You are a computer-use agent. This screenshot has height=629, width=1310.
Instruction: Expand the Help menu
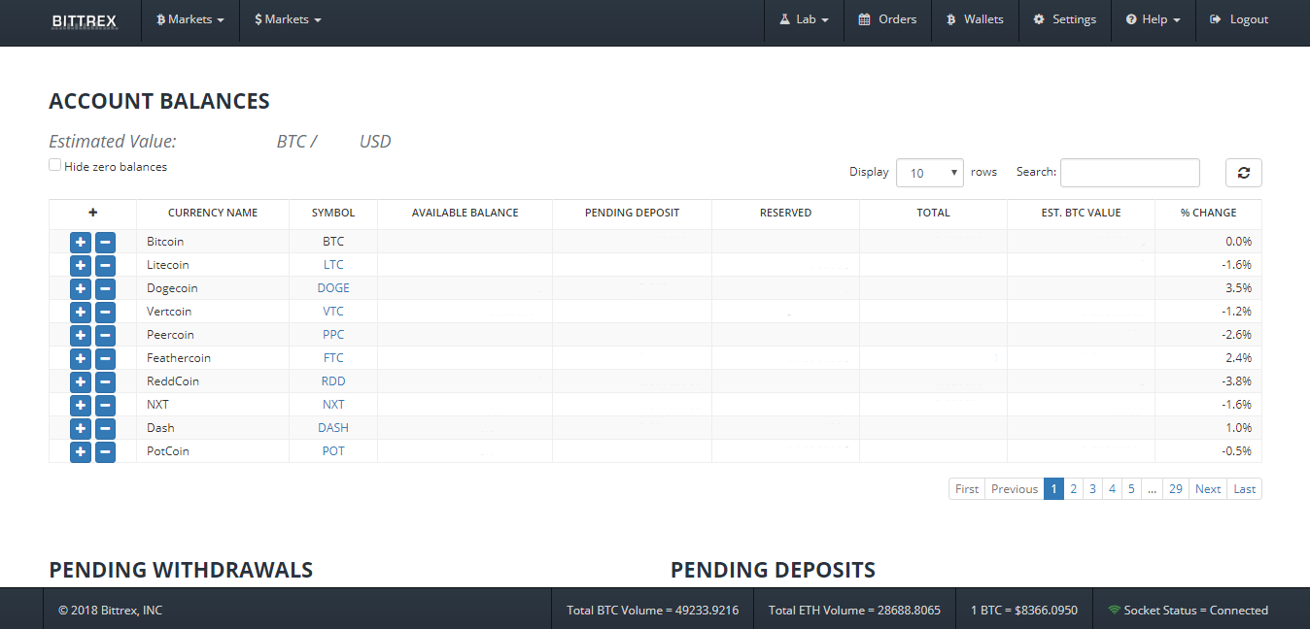coord(1154,19)
